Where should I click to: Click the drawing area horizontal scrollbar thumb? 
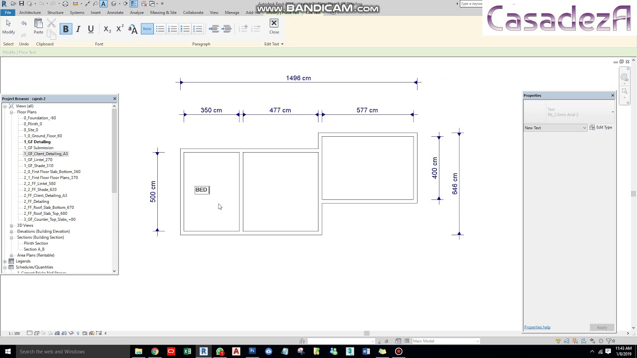[x=367, y=333]
